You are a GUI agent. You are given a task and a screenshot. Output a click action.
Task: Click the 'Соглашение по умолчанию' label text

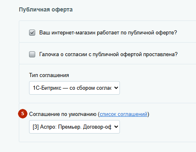63,114
